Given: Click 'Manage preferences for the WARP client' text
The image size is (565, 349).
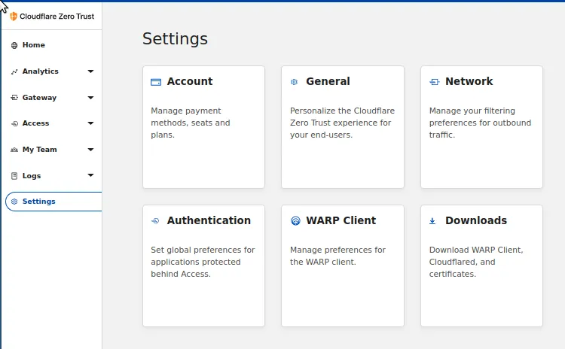Looking at the screenshot, I should pyautogui.click(x=337, y=256).
